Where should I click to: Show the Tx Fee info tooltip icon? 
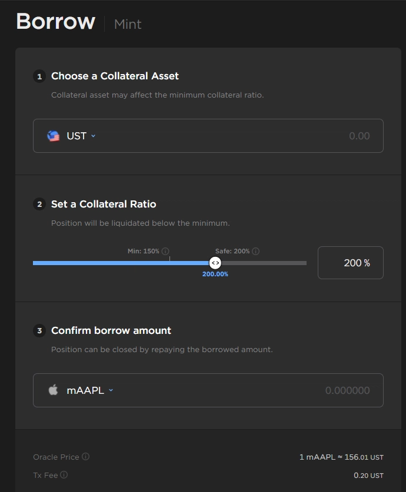(x=64, y=475)
